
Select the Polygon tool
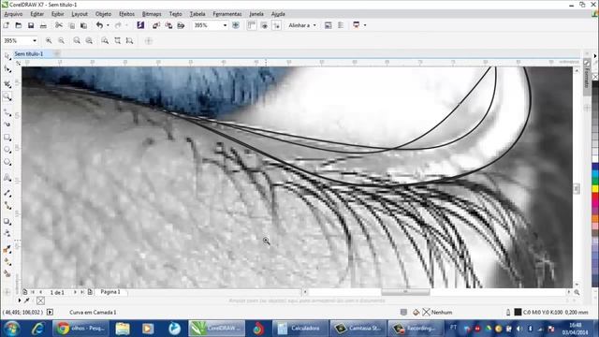(7, 162)
